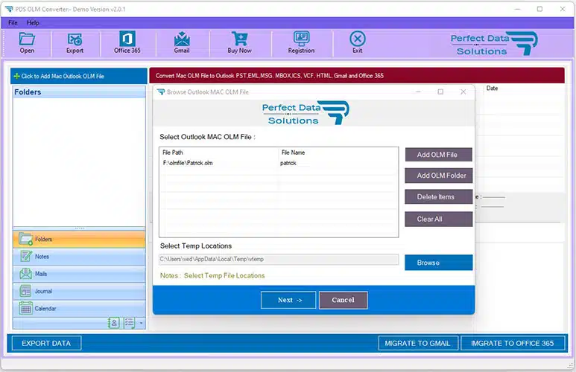The width and height of the screenshot is (576, 372).
Task: Proceed with Next button
Action: tap(288, 300)
